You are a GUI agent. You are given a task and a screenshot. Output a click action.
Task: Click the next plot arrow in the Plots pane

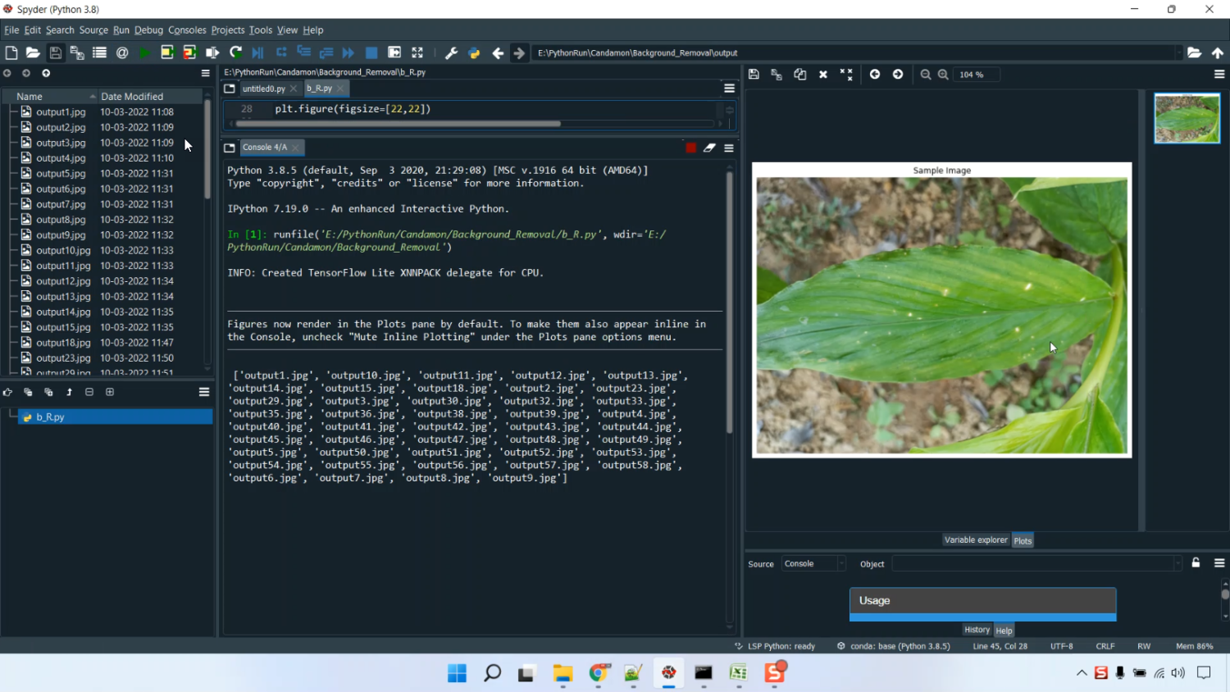(x=898, y=75)
